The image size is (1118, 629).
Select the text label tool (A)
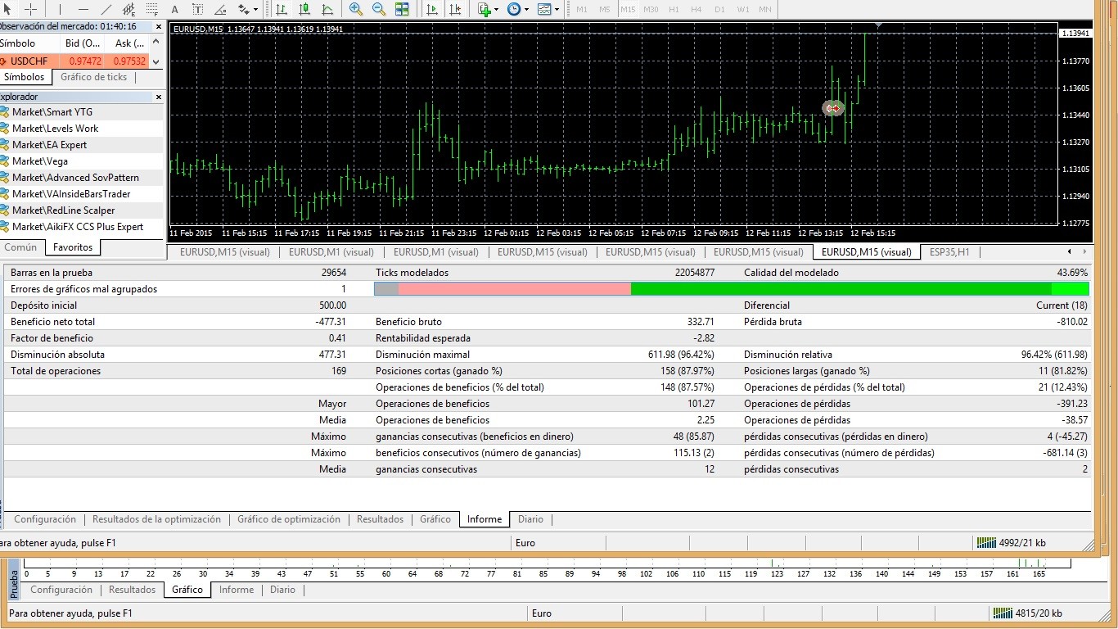coord(175,9)
